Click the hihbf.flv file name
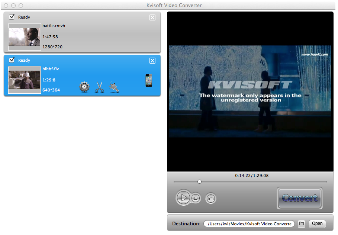The image size is (338, 235). coord(51,69)
